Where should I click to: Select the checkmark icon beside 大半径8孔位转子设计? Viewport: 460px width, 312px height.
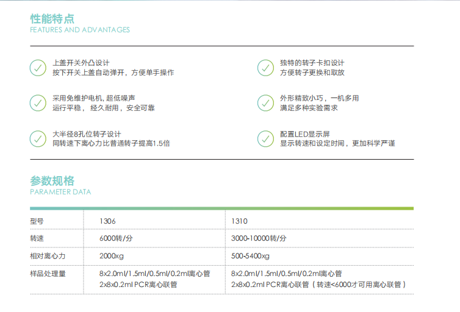38,138
